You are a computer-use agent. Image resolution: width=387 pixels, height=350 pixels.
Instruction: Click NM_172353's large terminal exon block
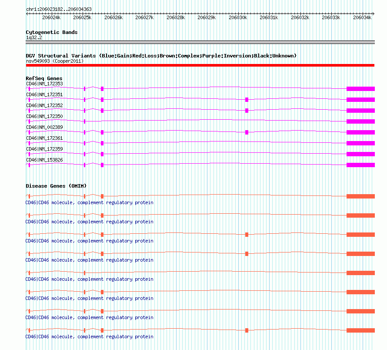pos(360,89)
